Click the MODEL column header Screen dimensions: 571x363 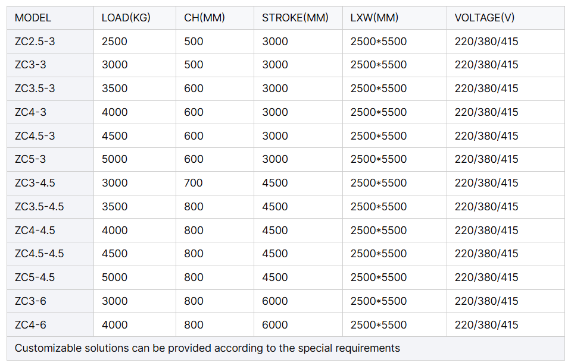[x=33, y=18]
